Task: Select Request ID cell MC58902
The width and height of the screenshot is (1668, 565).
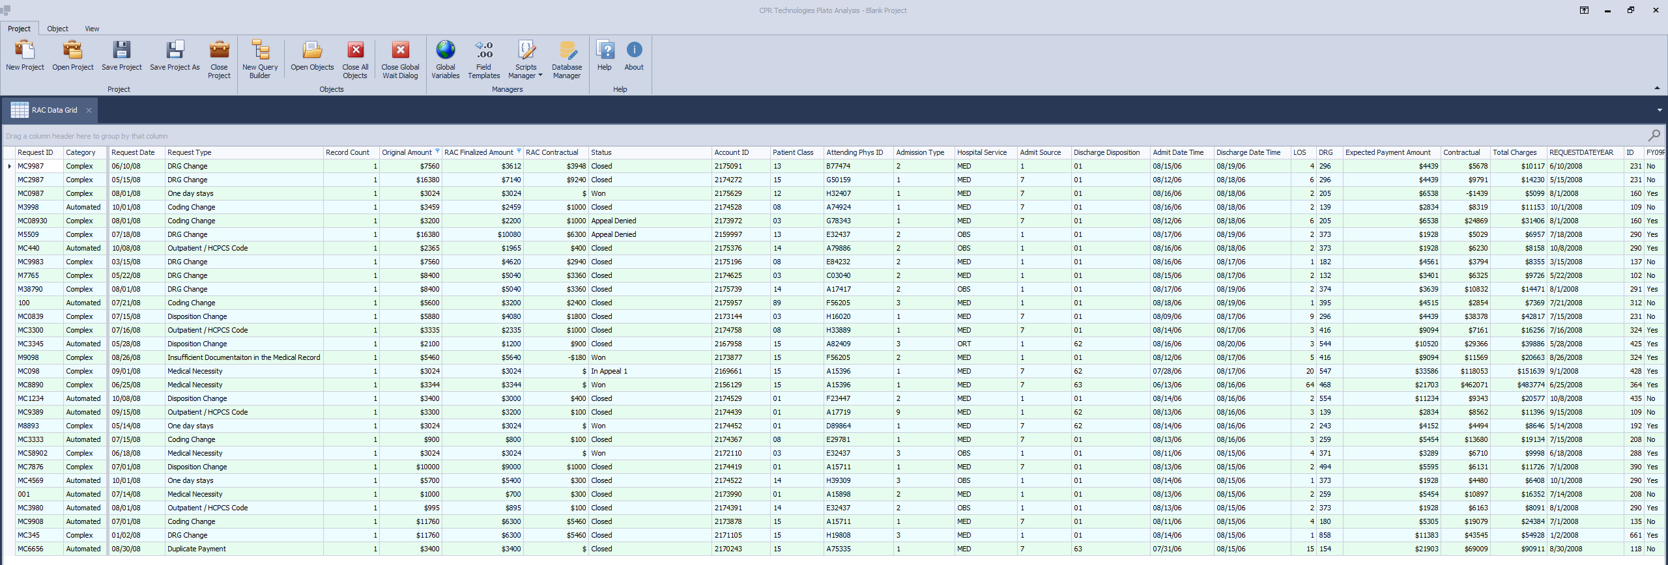Action: point(39,453)
